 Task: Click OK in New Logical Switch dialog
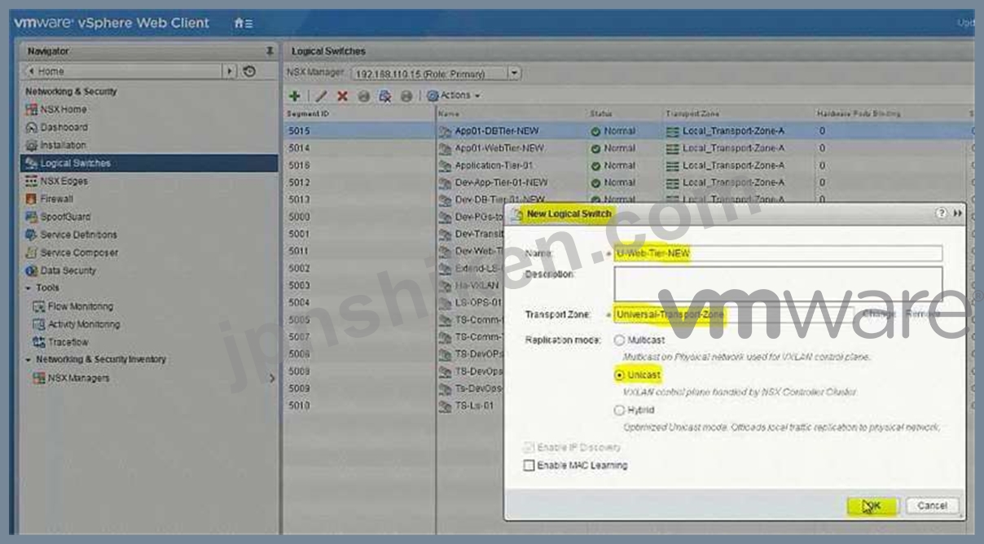[872, 506]
